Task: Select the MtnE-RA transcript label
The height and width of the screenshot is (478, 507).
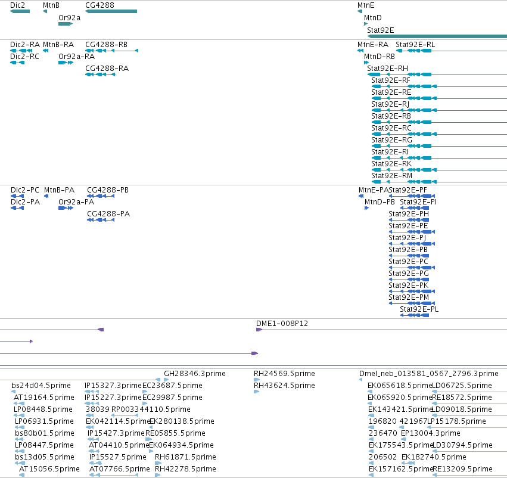Action: (373, 44)
